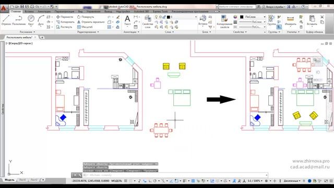
Task: Click the Группа (Group) icon
Action: pos(271,20)
